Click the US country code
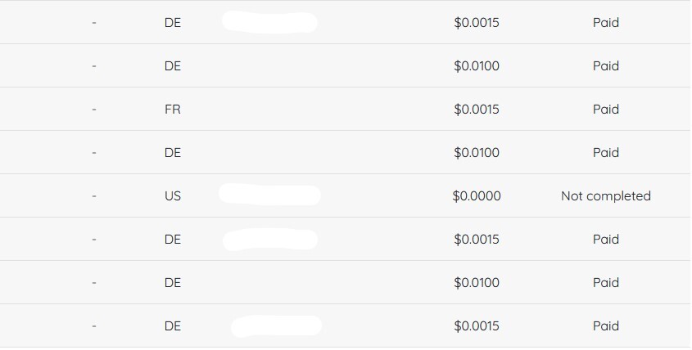The width and height of the screenshot is (692, 350). pos(172,196)
